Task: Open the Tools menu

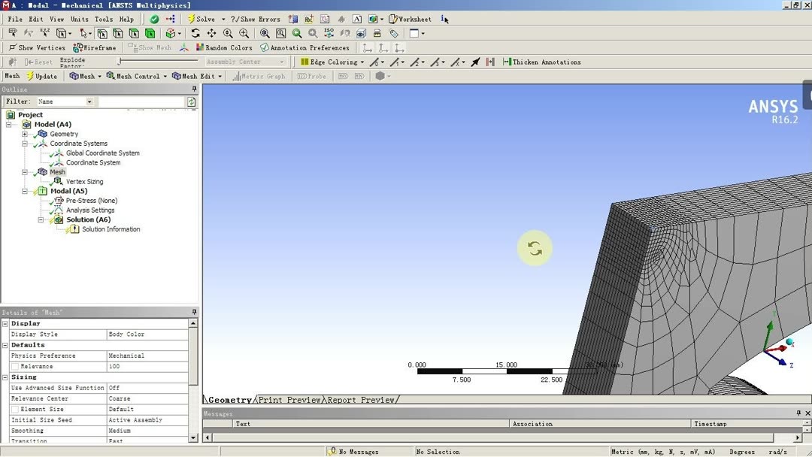Action: coord(104,19)
